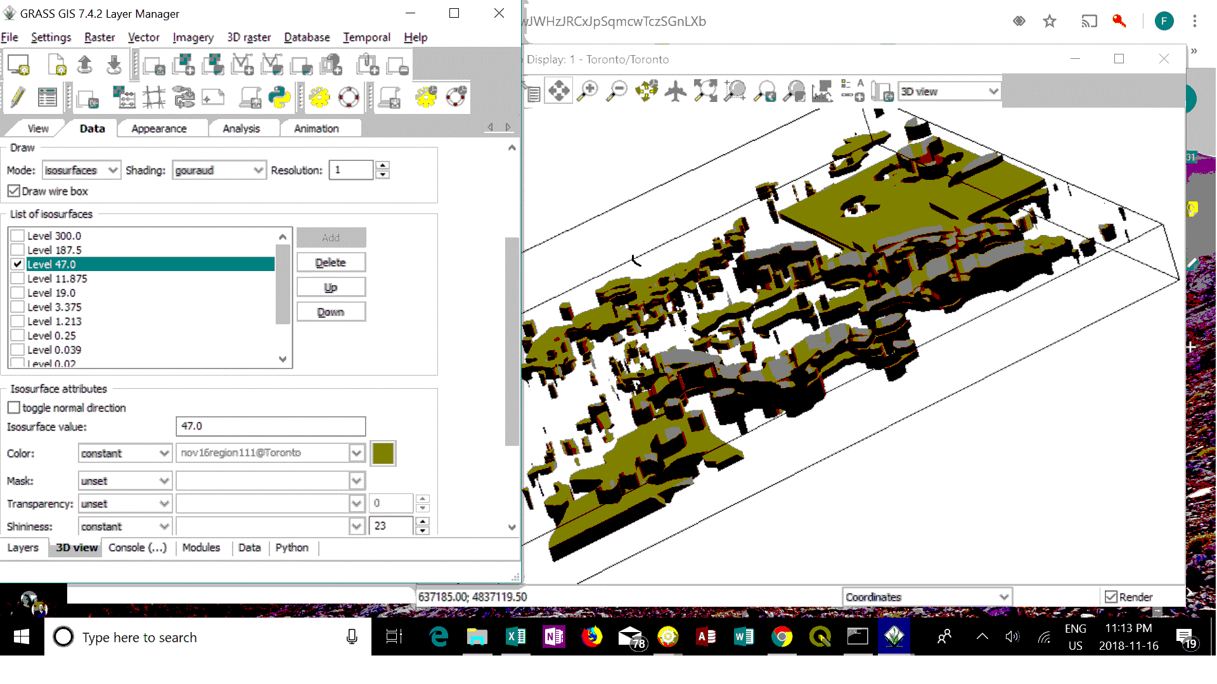Viewport: 1217px width, 684px height.
Task: Switch to the Appearance tab
Action: point(159,128)
